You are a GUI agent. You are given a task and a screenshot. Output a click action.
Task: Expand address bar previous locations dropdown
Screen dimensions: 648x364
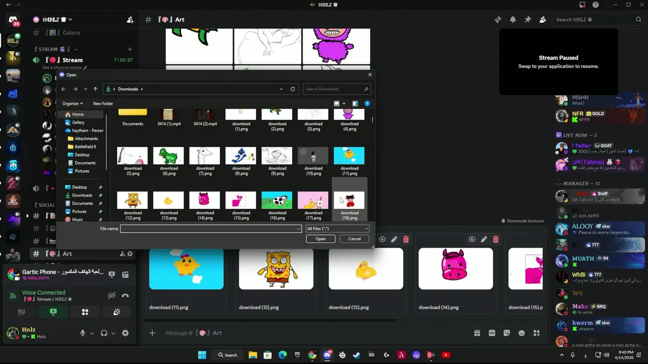(281, 89)
